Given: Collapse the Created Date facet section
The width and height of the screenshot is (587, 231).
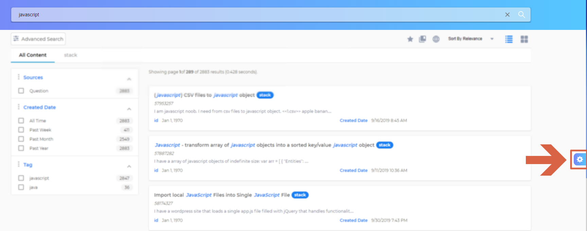Looking at the screenshot, I should [x=129, y=109].
